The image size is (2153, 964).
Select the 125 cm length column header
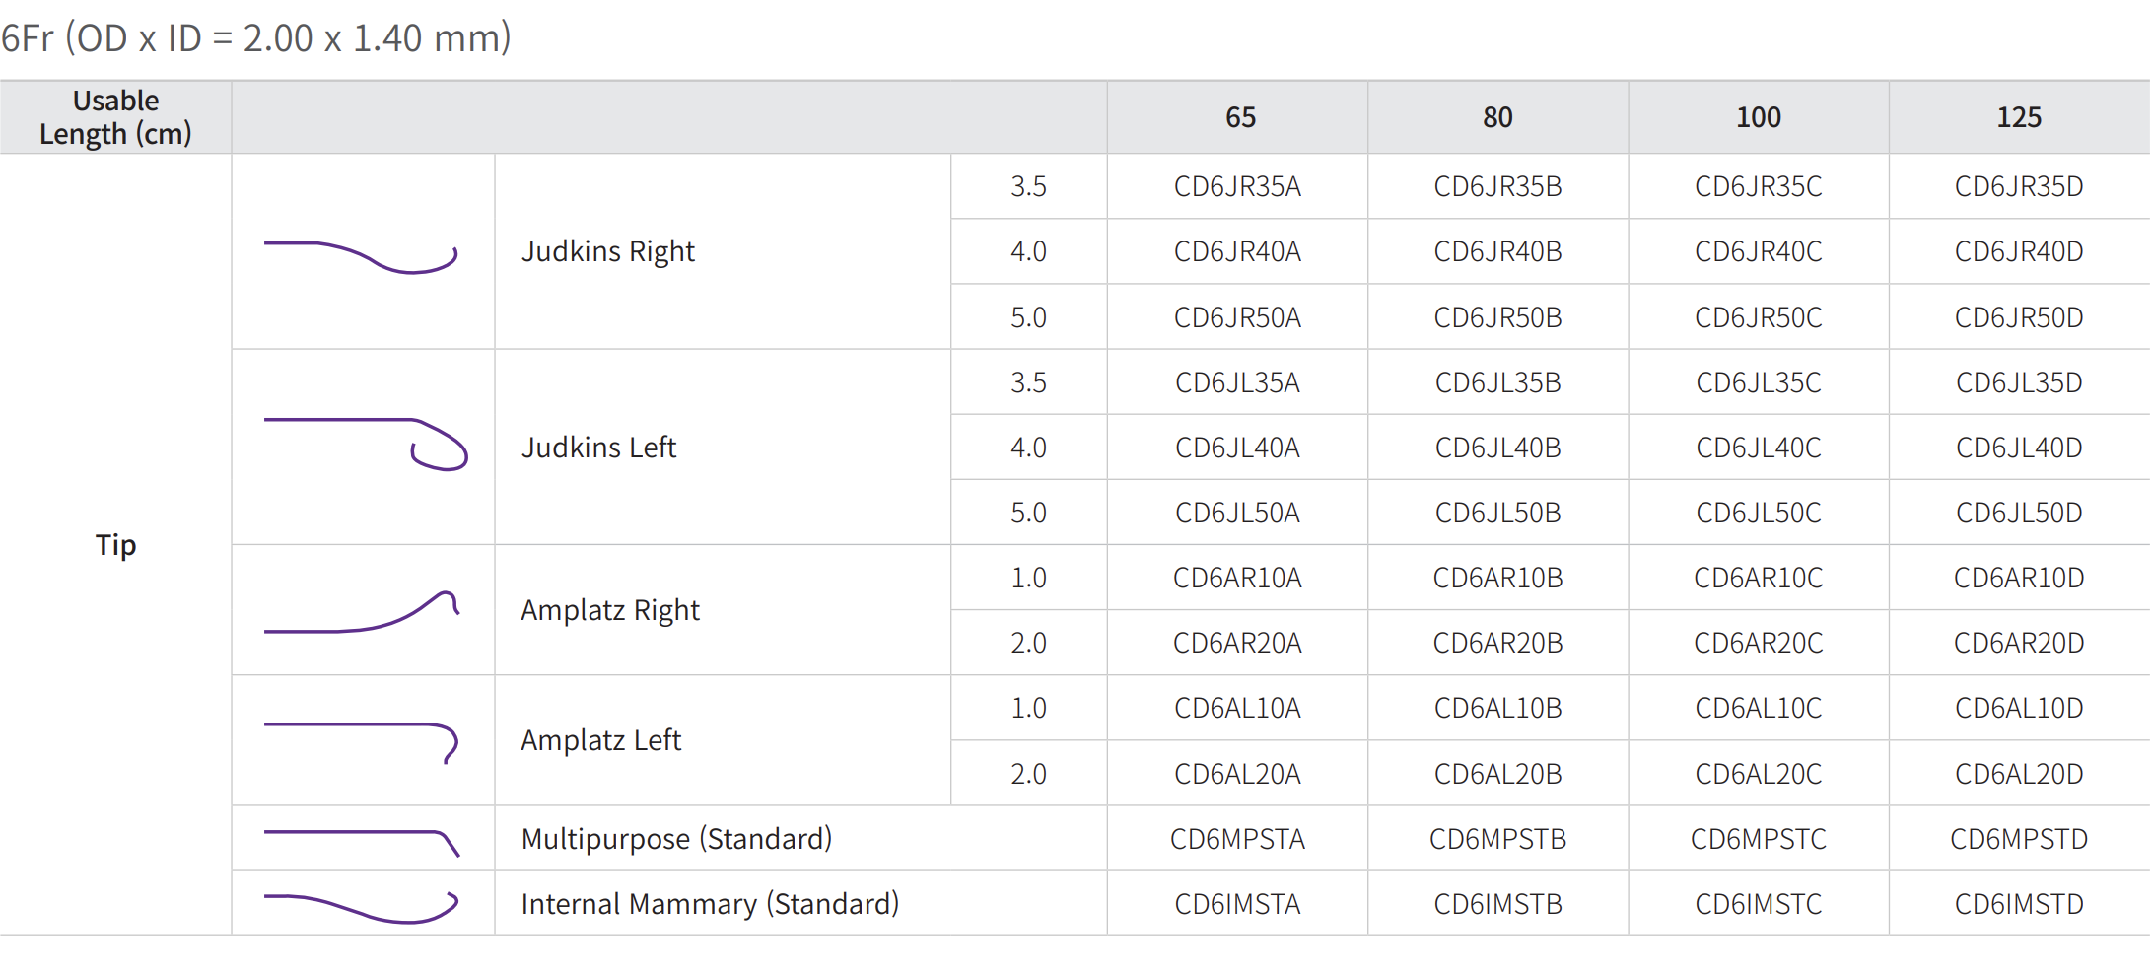tap(2018, 118)
